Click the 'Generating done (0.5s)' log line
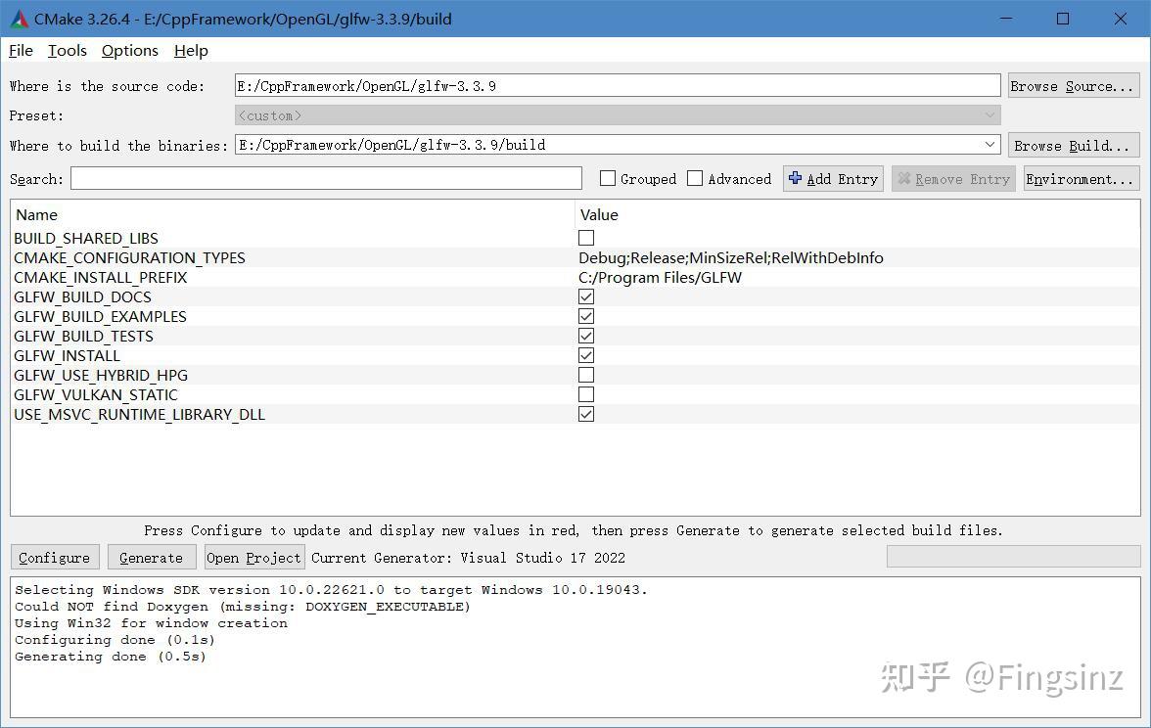Image resolution: width=1151 pixels, height=728 pixels. coord(110,657)
